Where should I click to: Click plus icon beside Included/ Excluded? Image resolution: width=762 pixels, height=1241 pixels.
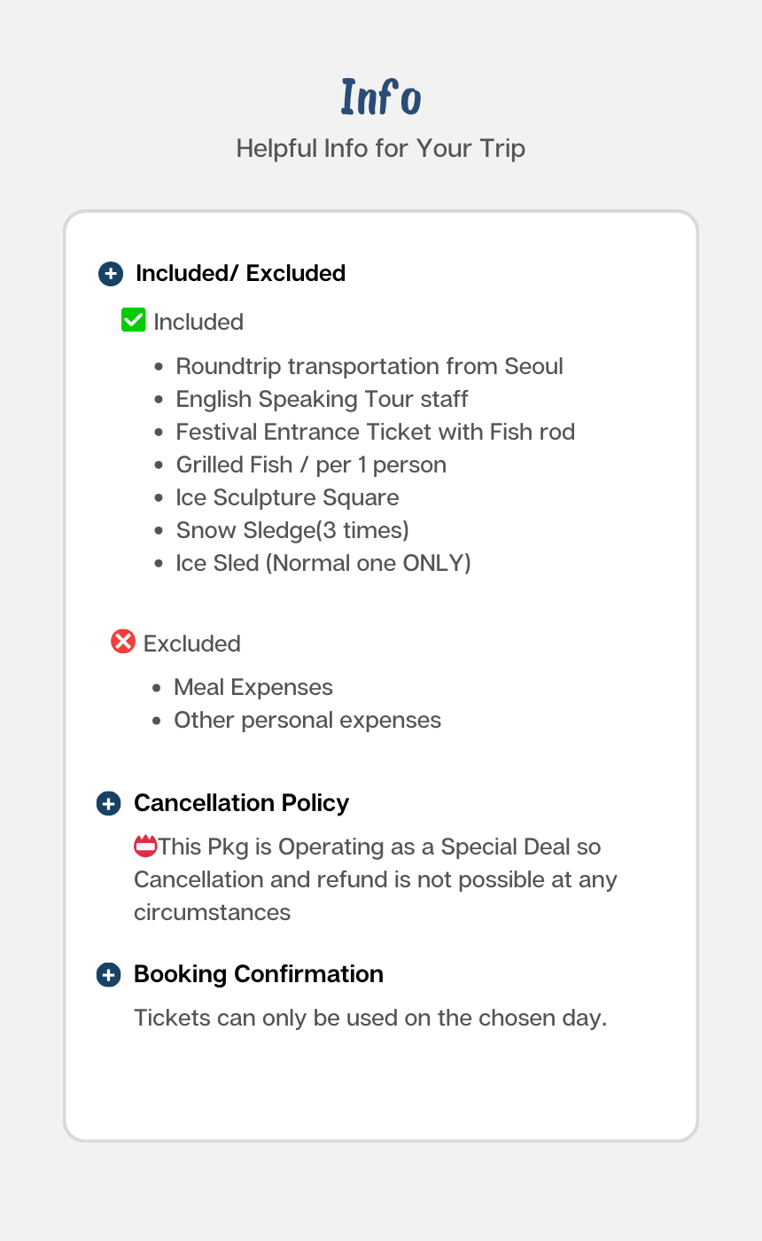(x=110, y=274)
